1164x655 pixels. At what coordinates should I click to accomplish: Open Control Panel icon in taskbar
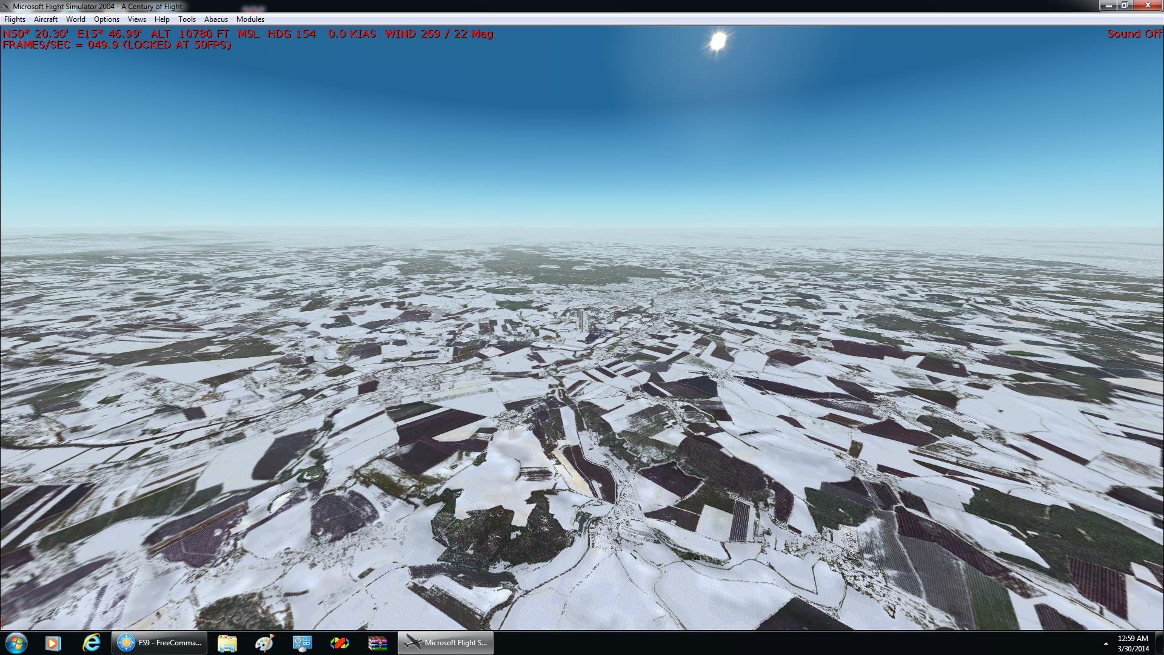pos(302,643)
